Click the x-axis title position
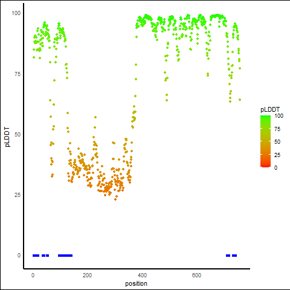This screenshot has height=290, width=290. click(x=136, y=283)
